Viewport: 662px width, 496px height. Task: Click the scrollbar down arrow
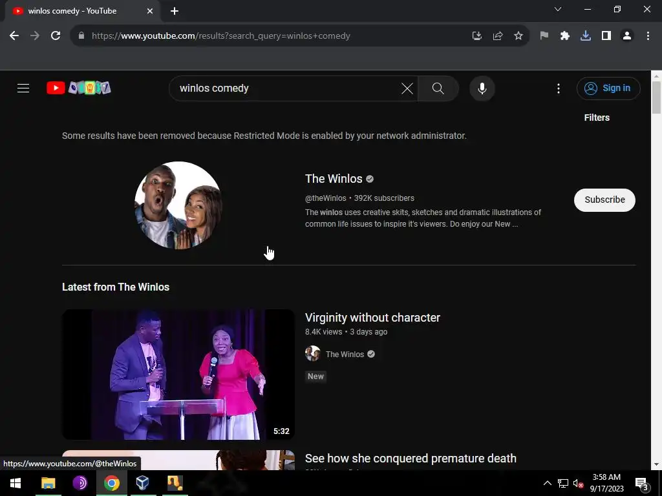[x=656, y=464]
